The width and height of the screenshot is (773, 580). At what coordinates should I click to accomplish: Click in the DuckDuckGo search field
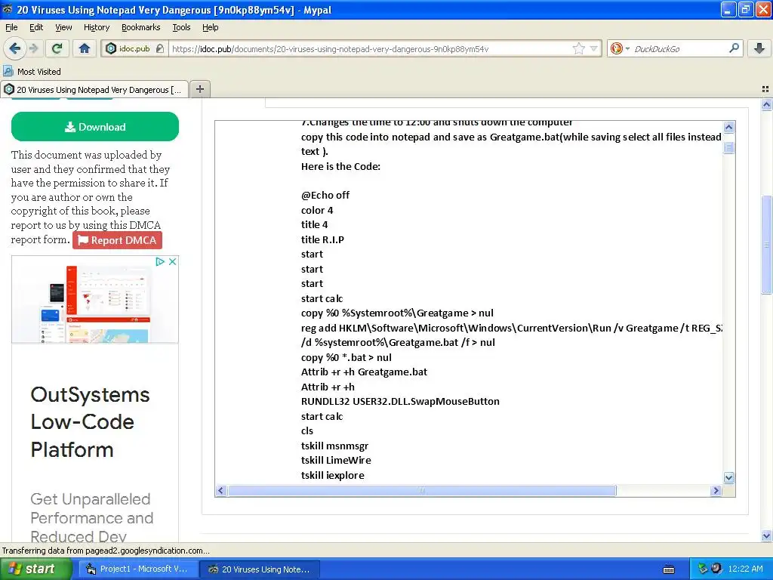pos(678,49)
